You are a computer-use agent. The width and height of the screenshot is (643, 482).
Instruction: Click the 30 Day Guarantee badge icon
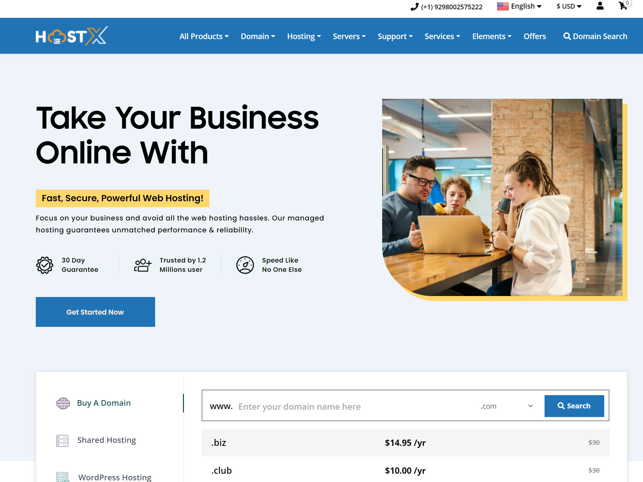(x=45, y=264)
